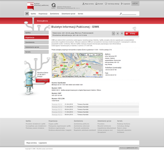Focus the search input field
The width and height of the screenshot is (164, 154).
tap(129, 14)
